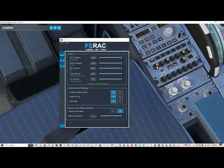
Task: Click the INT Volume slider handle
Action: [x=119, y=69]
